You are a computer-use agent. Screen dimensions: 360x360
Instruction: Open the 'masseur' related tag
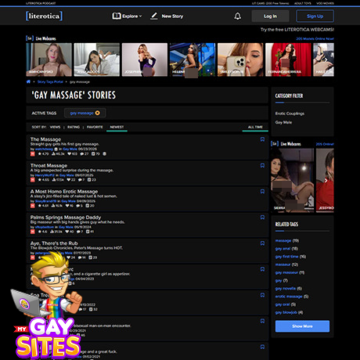[x=283, y=265]
